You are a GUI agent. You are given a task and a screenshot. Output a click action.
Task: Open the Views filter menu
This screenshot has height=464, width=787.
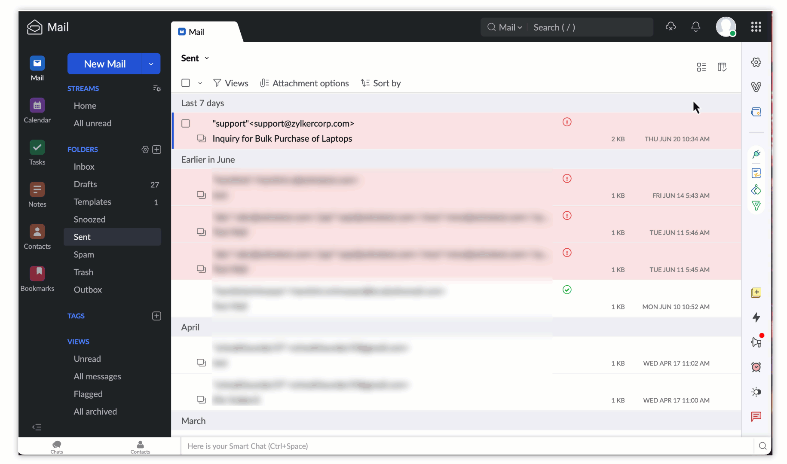231,83
